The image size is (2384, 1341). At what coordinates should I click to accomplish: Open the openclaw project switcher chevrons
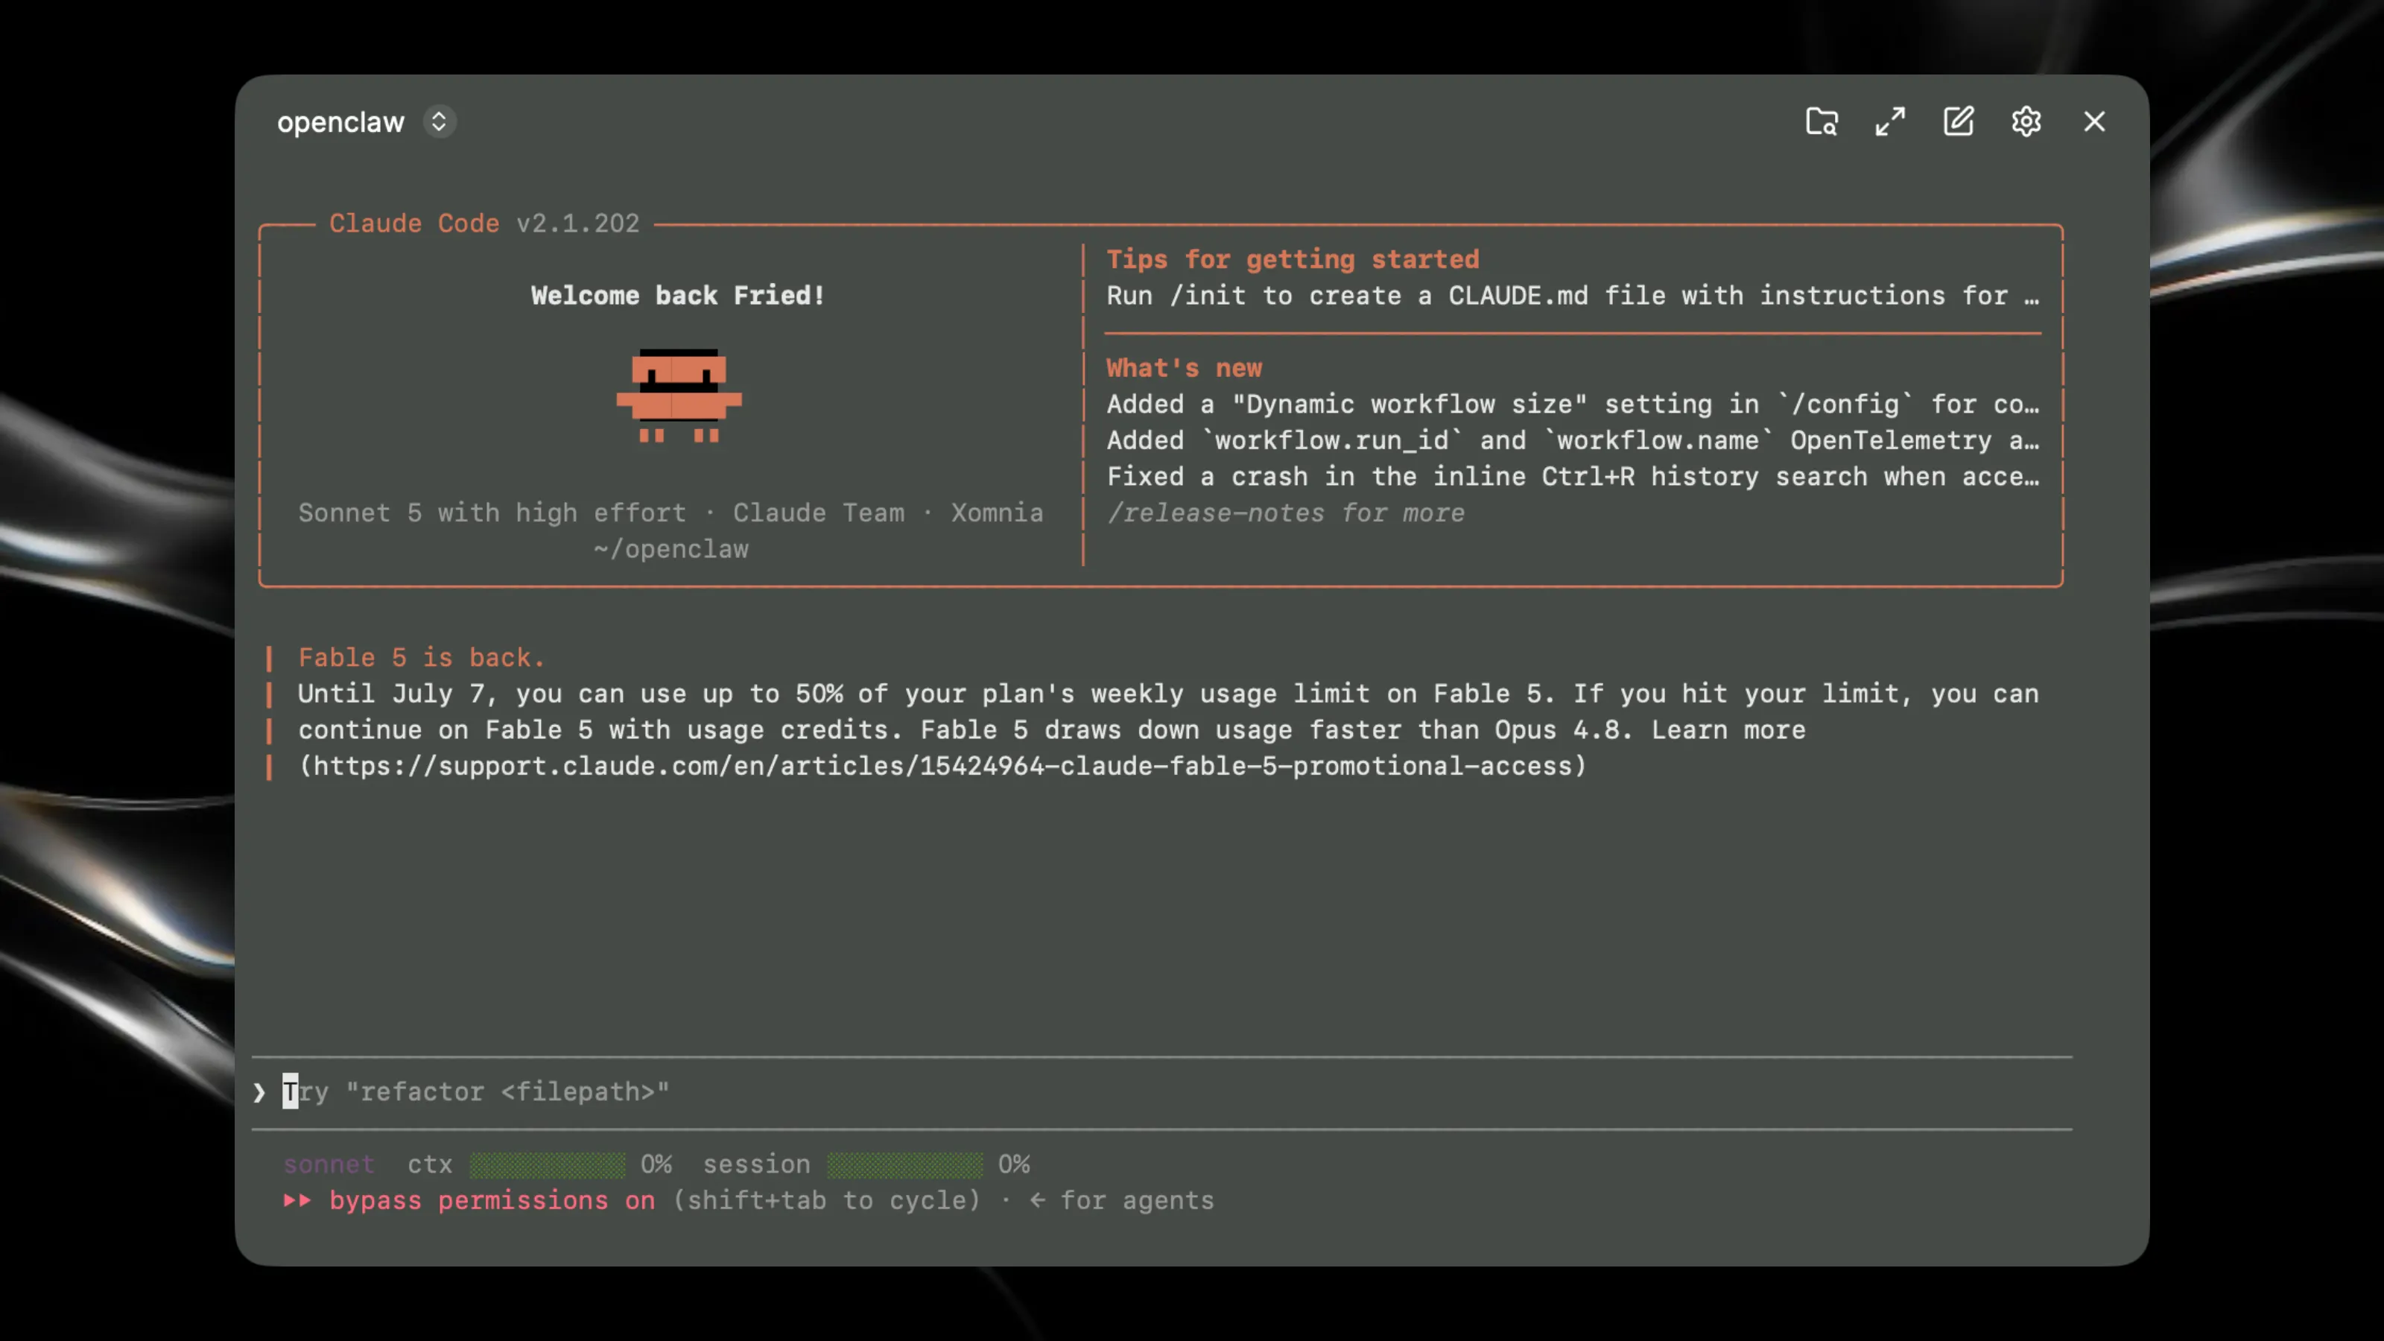[440, 121]
